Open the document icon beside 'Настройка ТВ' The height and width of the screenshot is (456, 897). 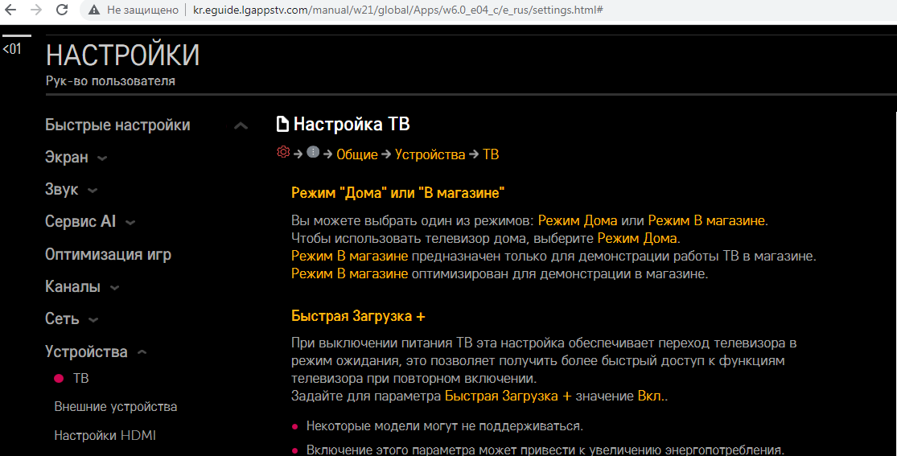[x=282, y=124]
